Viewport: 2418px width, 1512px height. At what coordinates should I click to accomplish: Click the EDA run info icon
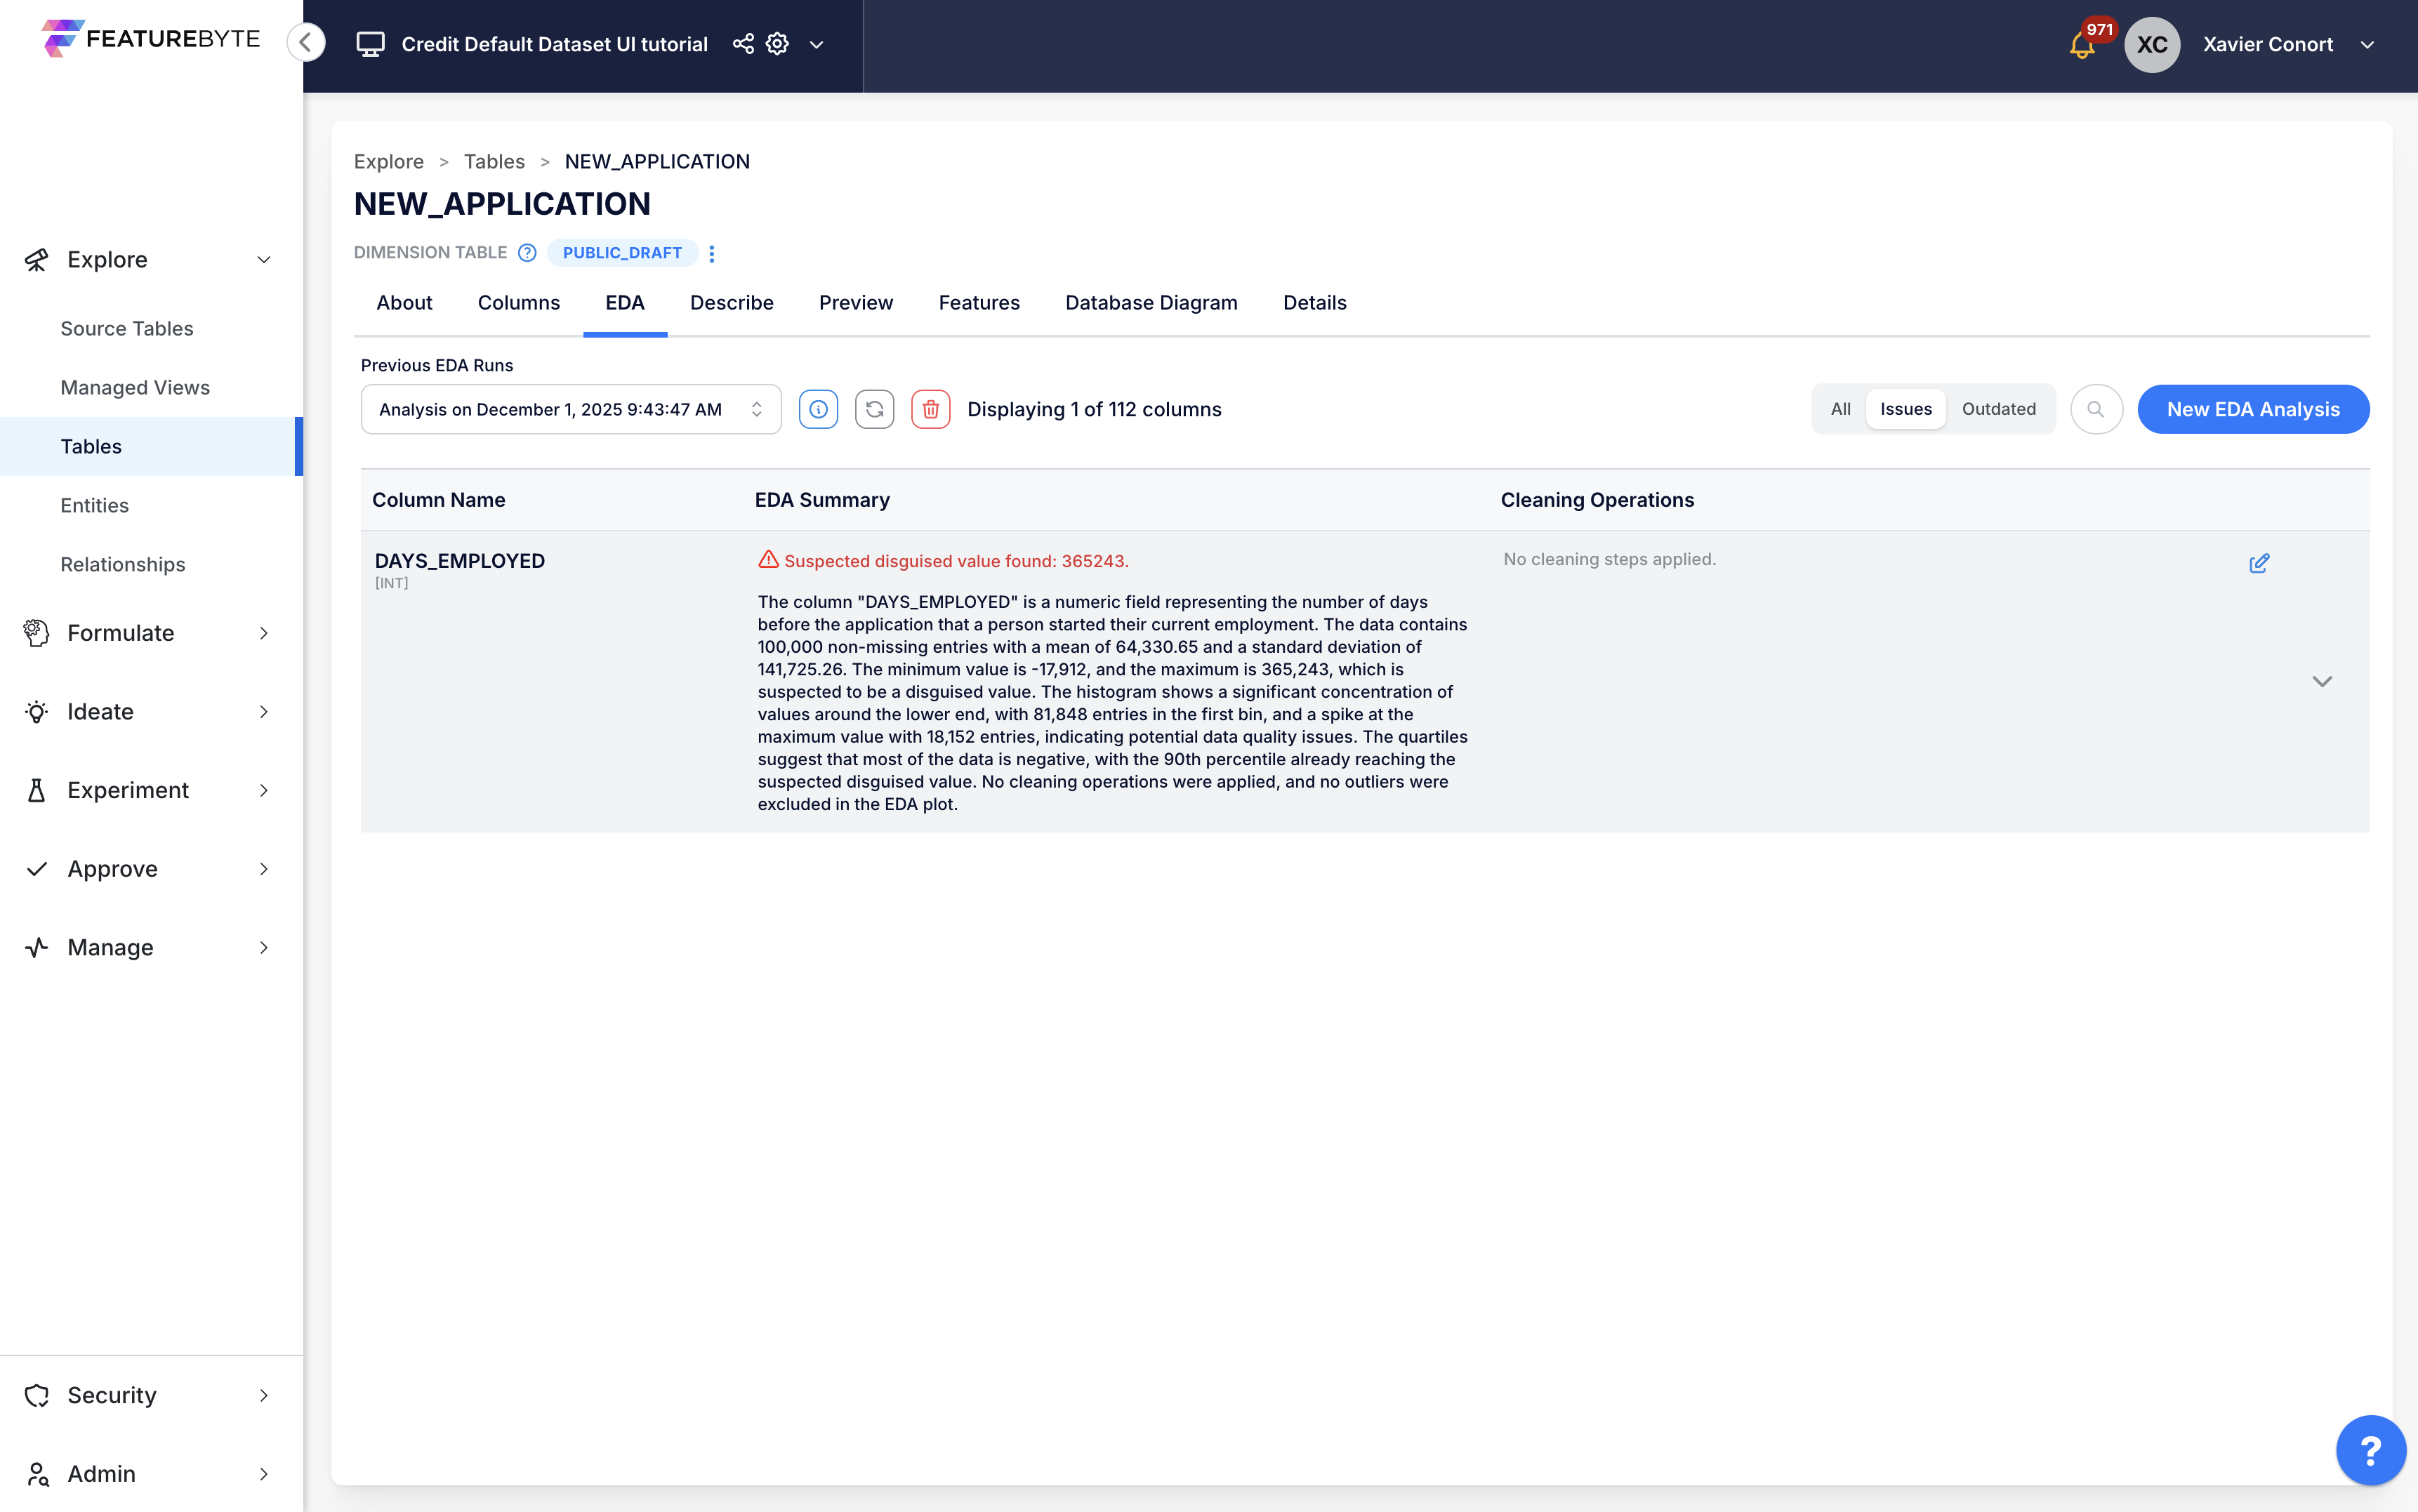tap(818, 409)
